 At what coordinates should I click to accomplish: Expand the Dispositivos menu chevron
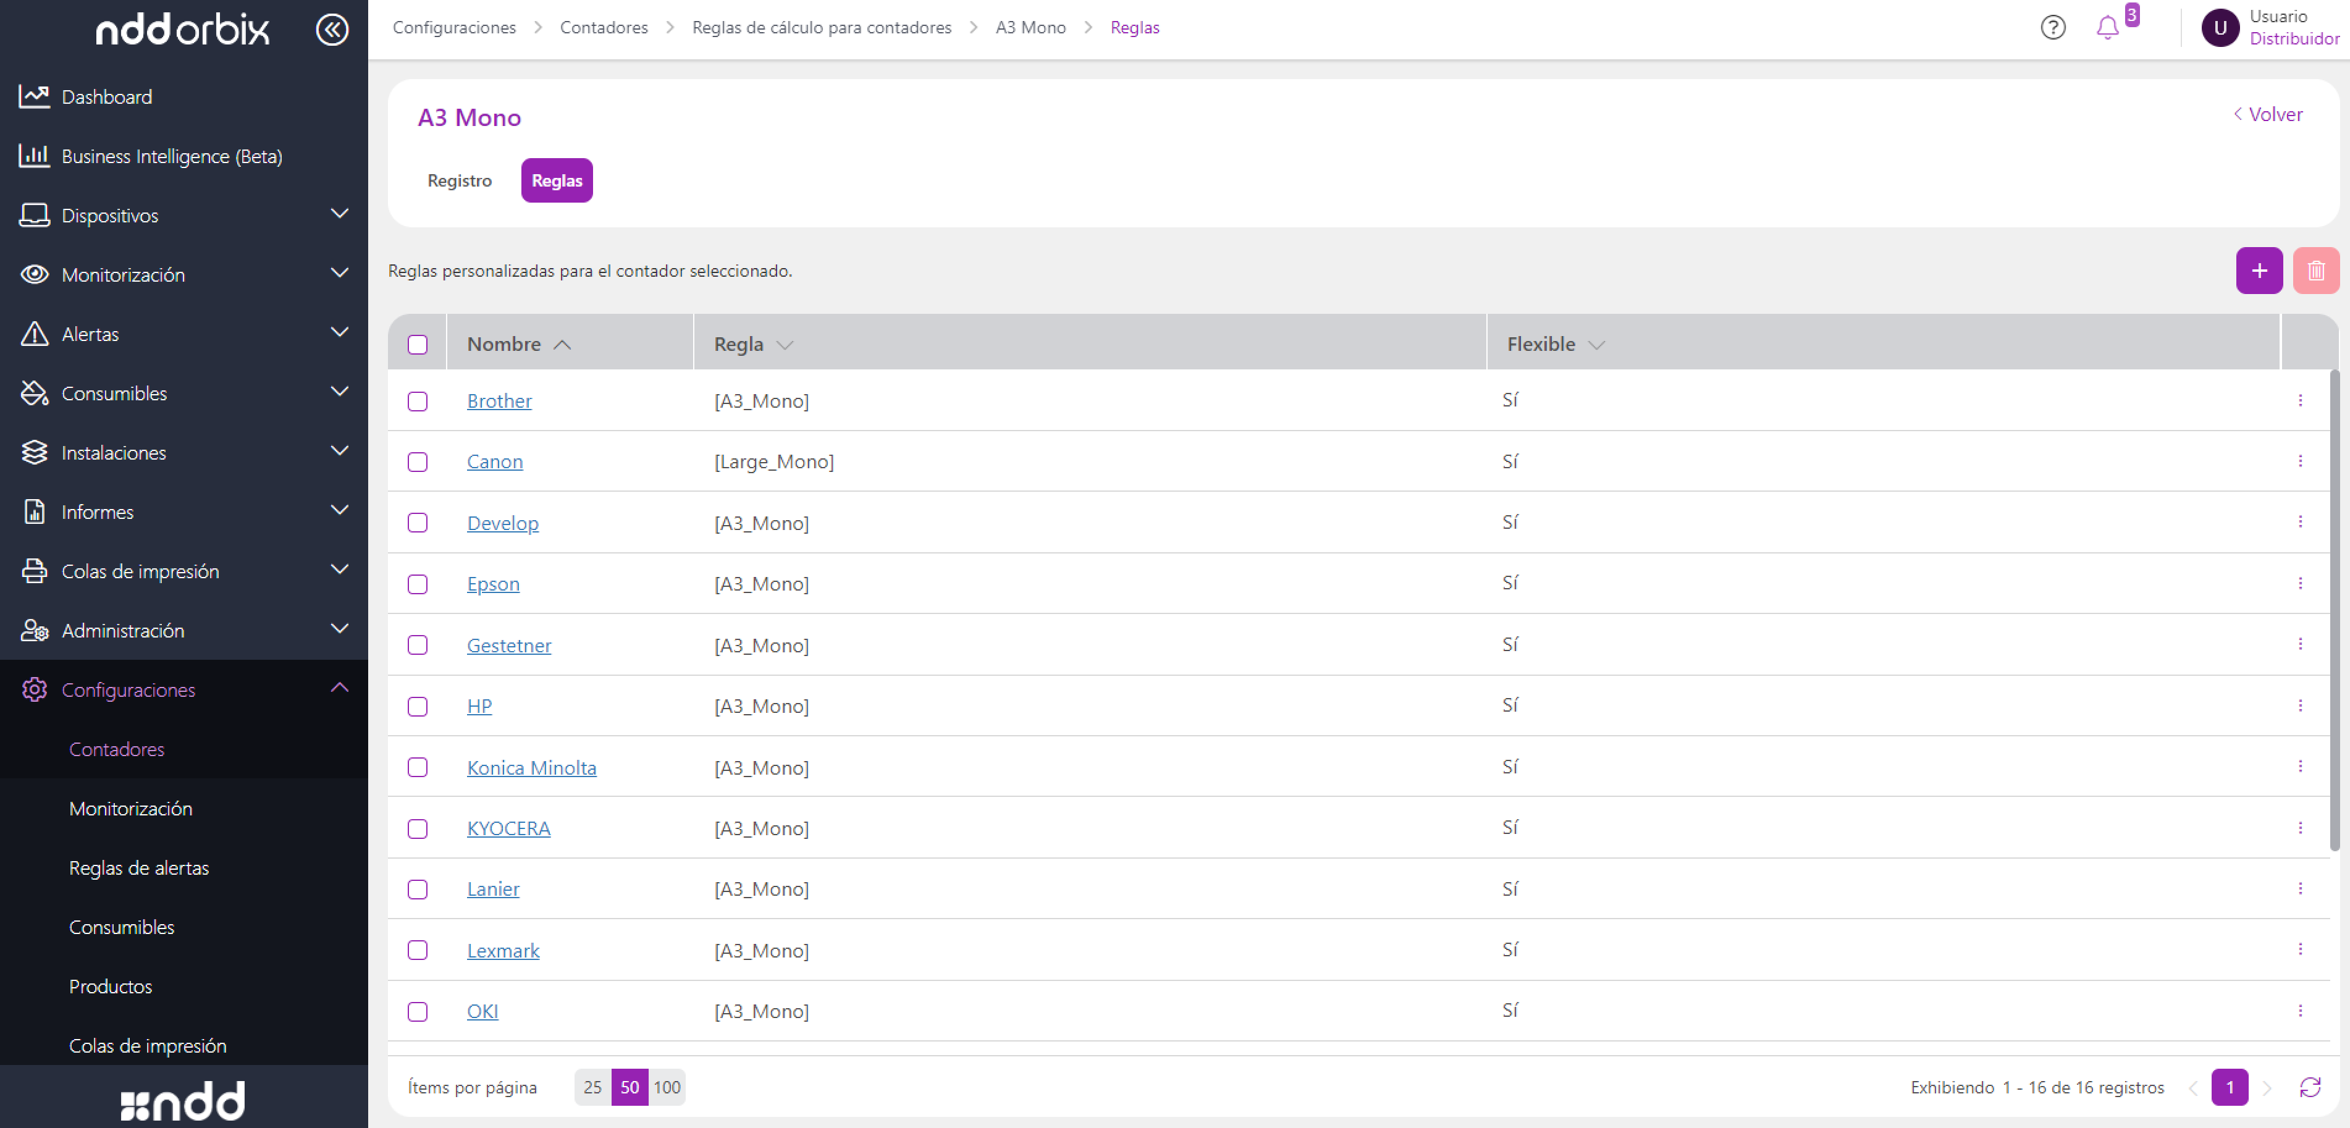[339, 213]
